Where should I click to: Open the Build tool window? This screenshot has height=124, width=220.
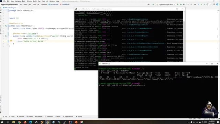tap(58, 116)
